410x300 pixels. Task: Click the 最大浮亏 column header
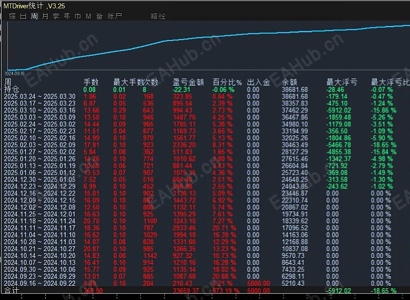[x=341, y=82]
